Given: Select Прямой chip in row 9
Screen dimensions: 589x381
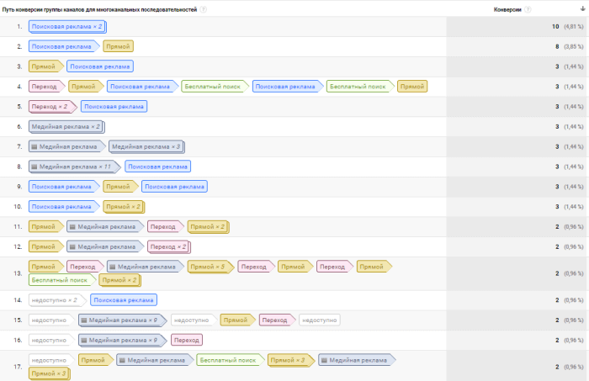Looking at the screenshot, I should (x=120, y=187).
